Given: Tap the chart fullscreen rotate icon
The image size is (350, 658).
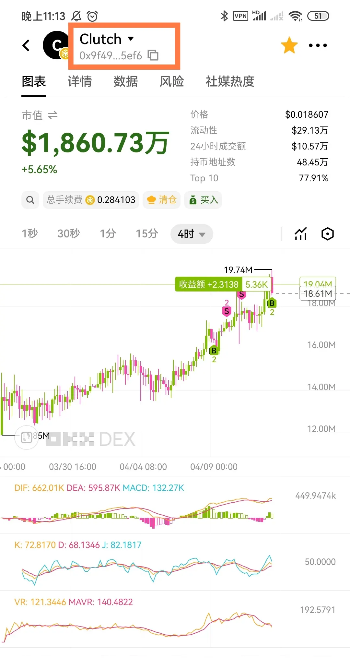Looking at the screenshot, I should pos(27,437).
